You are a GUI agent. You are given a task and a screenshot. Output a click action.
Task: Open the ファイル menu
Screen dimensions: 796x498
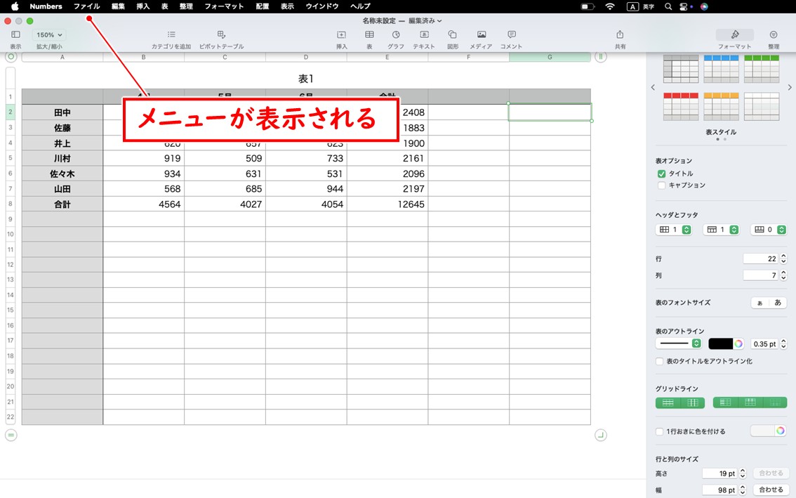[86, 6]
